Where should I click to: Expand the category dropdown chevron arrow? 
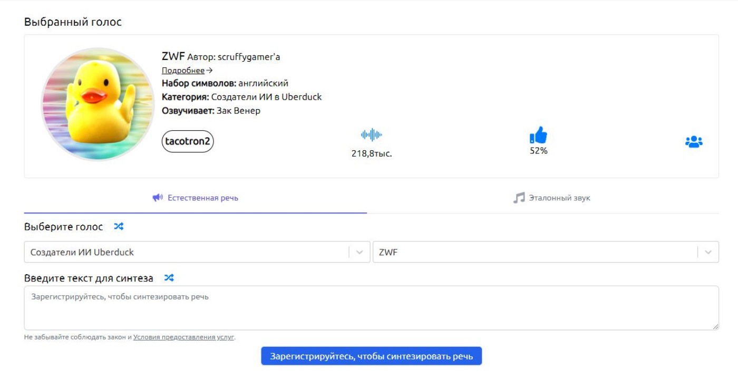360,252
